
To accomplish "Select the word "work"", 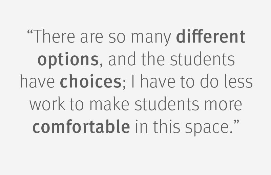I will [48, 104].
